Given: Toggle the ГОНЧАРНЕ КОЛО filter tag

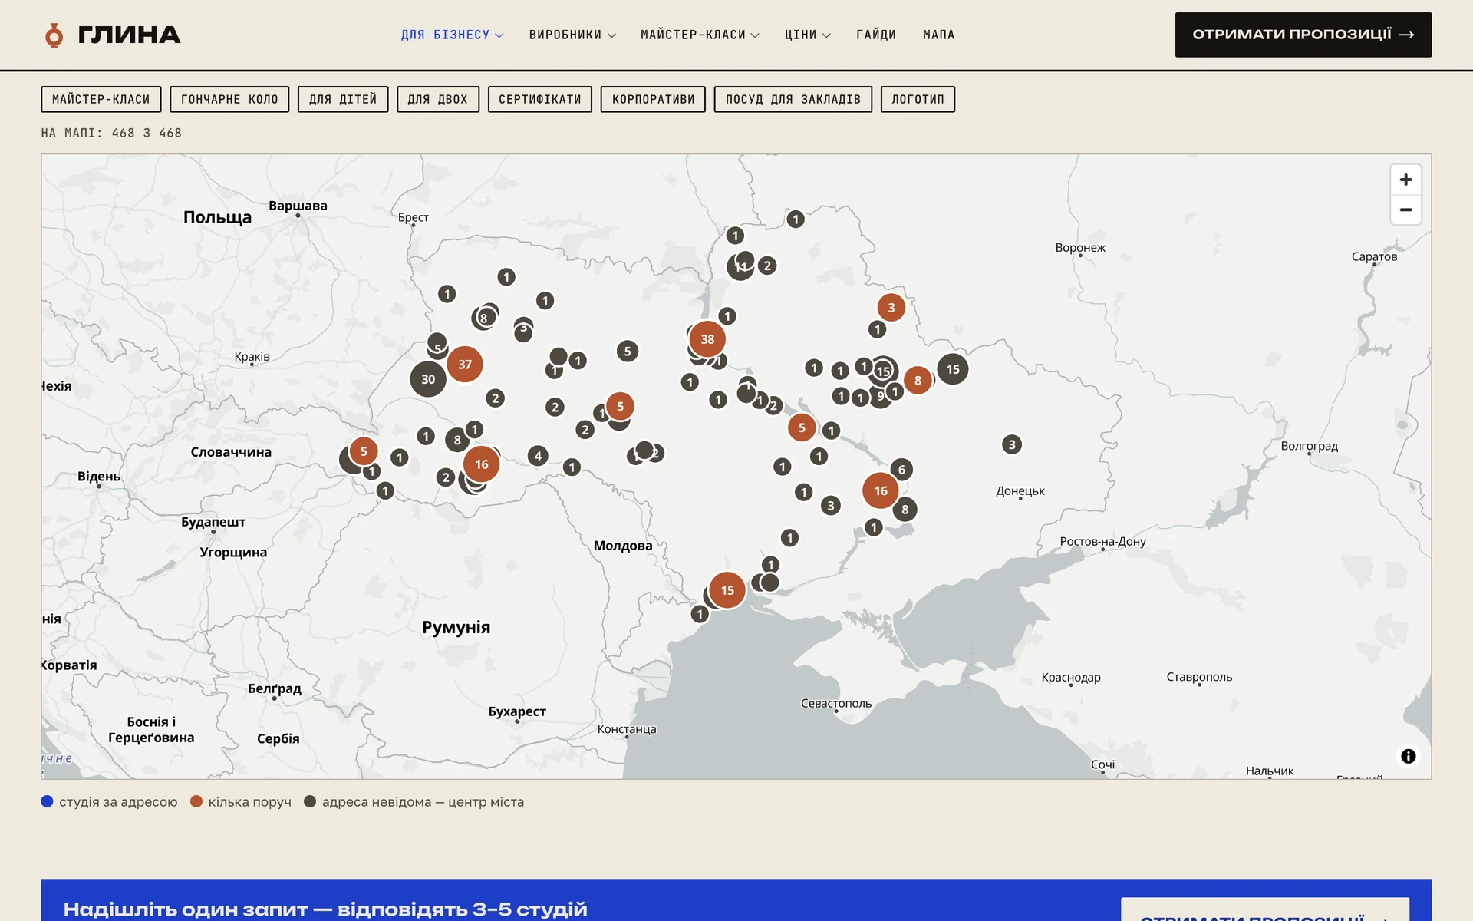Looking at the screenshot, I should [229, 99].
